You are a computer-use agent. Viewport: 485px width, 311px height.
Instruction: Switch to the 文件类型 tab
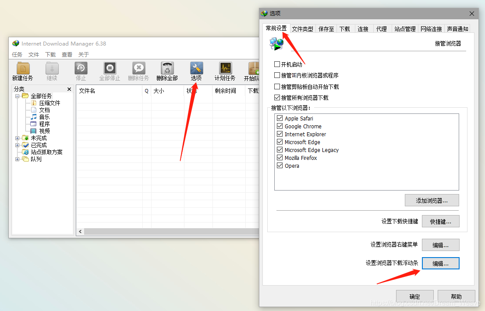[x=302, y=29]
